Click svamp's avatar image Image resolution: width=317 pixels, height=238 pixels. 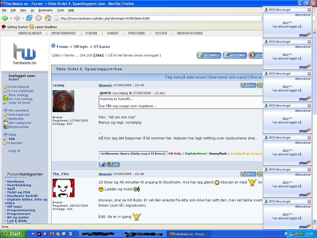click(63, 101)
